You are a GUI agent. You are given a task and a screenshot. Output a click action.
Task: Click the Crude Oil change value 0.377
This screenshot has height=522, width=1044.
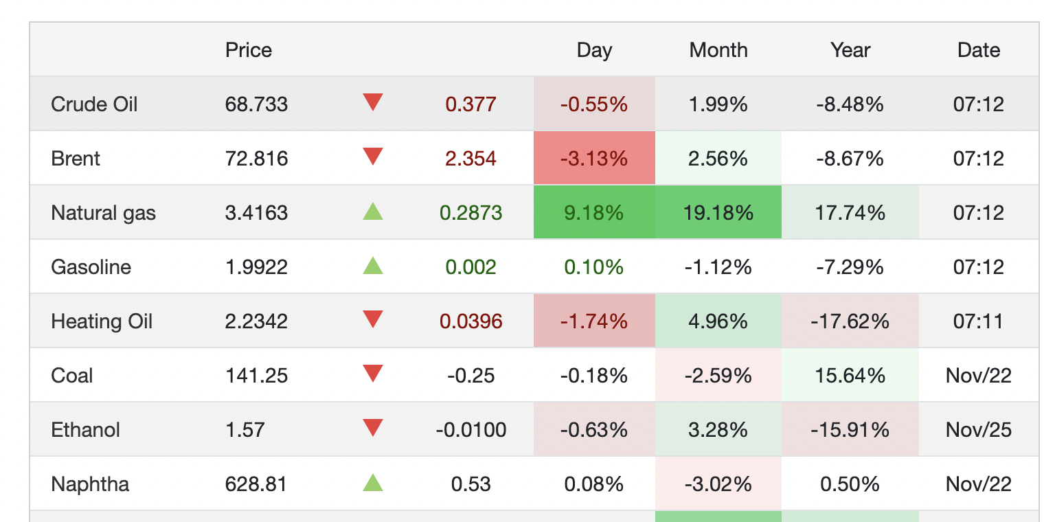pyautogui.click(x=471, y=104)
